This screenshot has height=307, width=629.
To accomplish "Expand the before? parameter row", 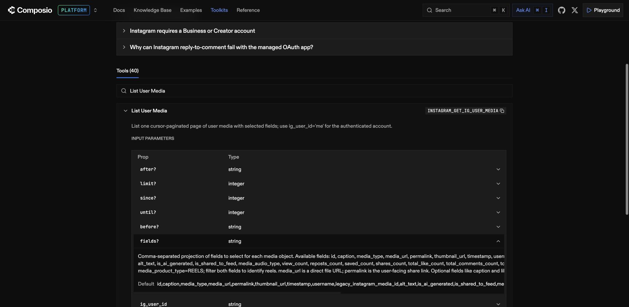I will (x=319, y=227).
